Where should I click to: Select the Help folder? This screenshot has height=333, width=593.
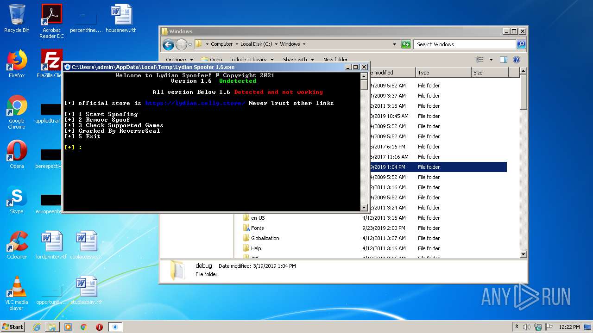pyautogui.click(x=256, y=248)
